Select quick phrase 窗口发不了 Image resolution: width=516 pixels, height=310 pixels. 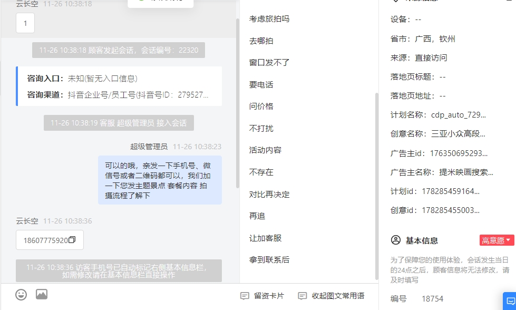click(269, 63)
